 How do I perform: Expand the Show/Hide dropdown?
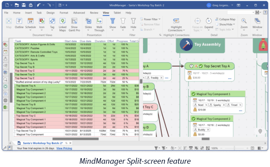click(225, 24)
